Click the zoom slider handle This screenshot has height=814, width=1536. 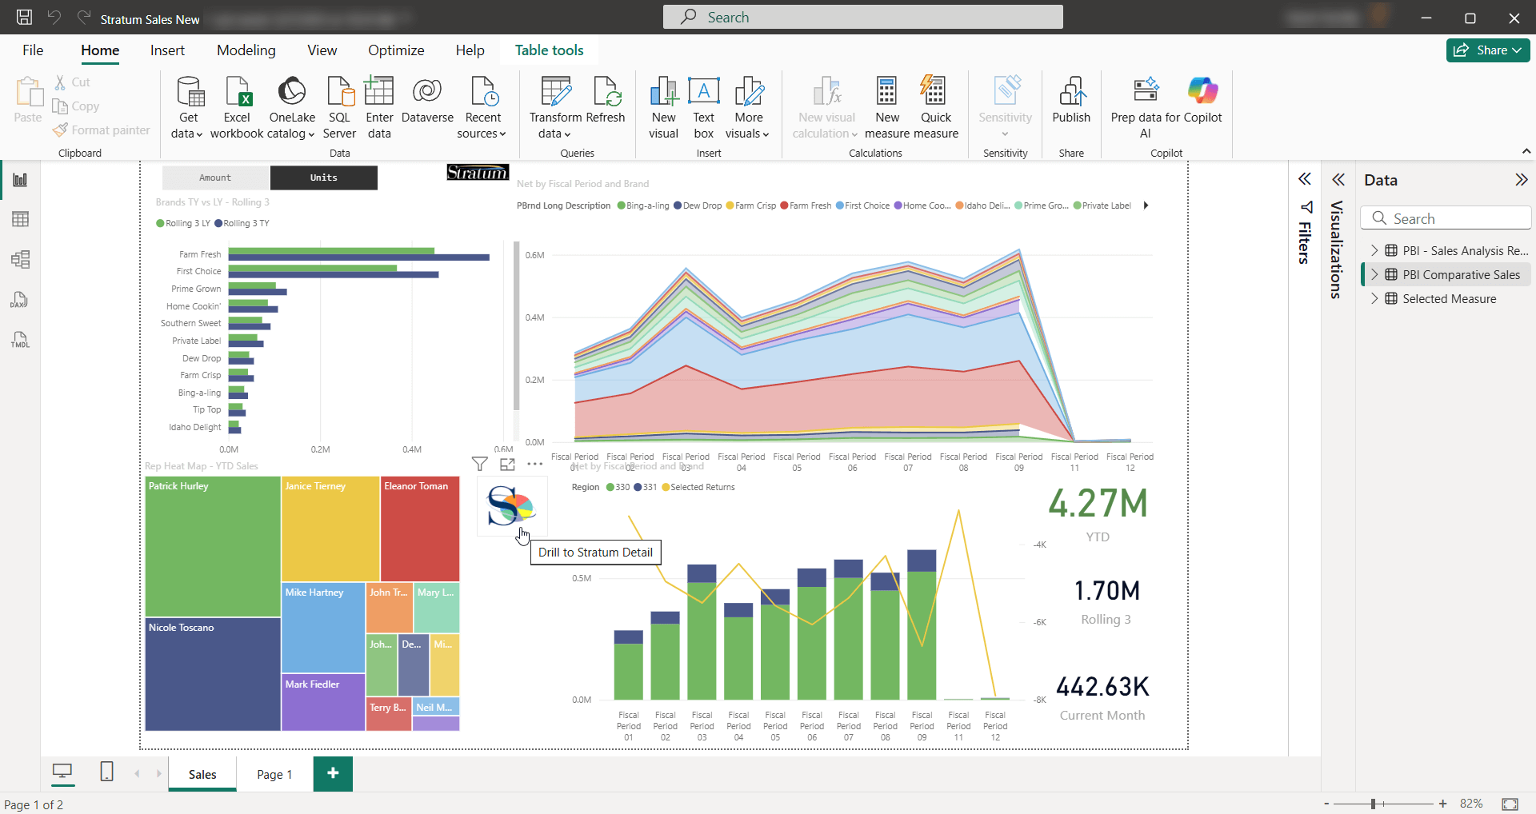pyautogui.click(x=1373, y=804)
